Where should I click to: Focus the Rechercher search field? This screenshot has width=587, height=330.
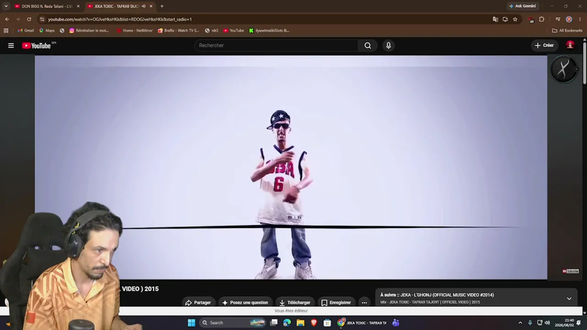coord(276,45)
